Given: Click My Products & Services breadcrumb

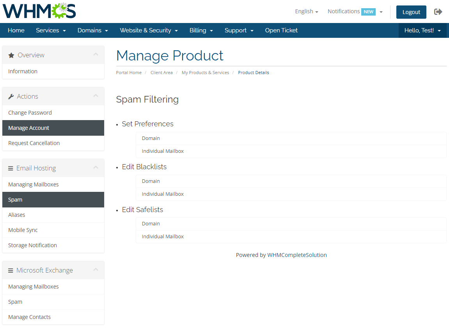Looking at the screenshot, I should [x=205, y=73].
